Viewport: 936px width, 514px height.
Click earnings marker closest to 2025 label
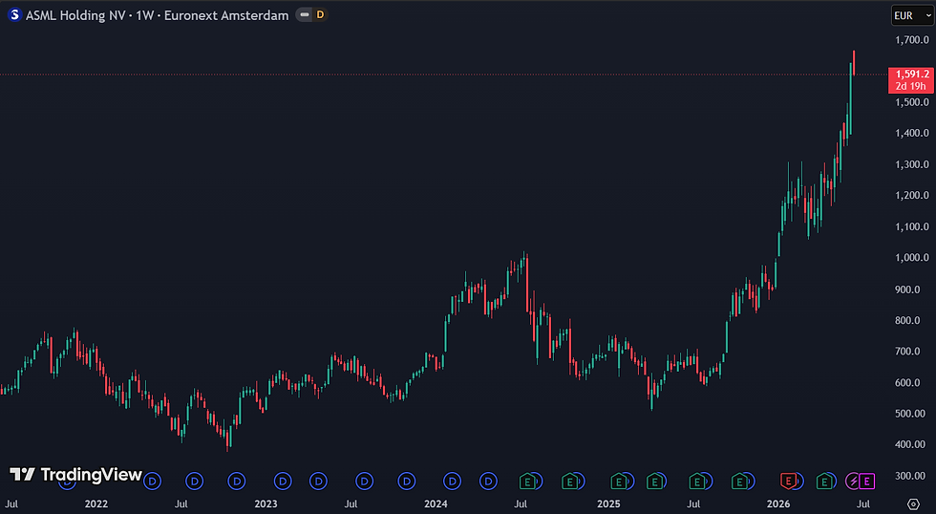point(619,481)
